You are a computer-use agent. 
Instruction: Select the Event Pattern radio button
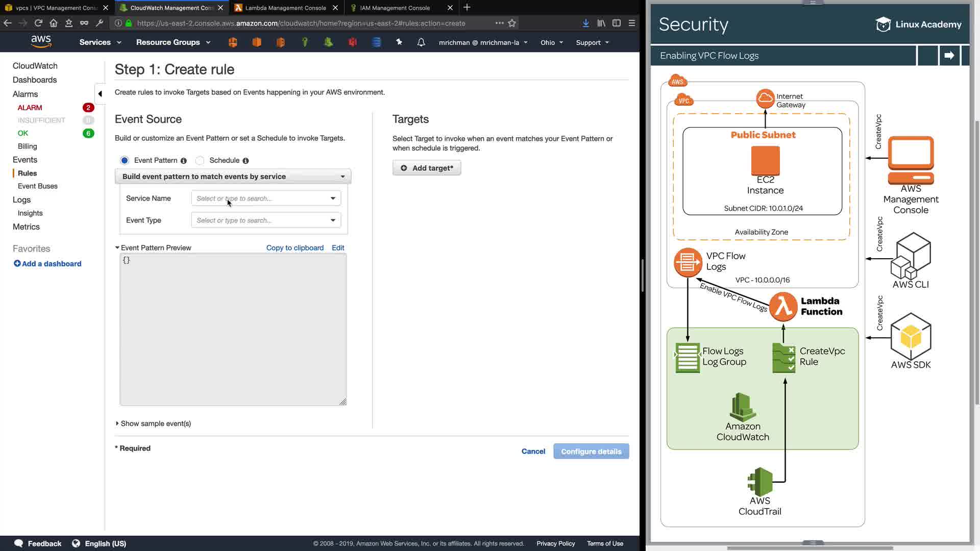click(x=125, y=160)
